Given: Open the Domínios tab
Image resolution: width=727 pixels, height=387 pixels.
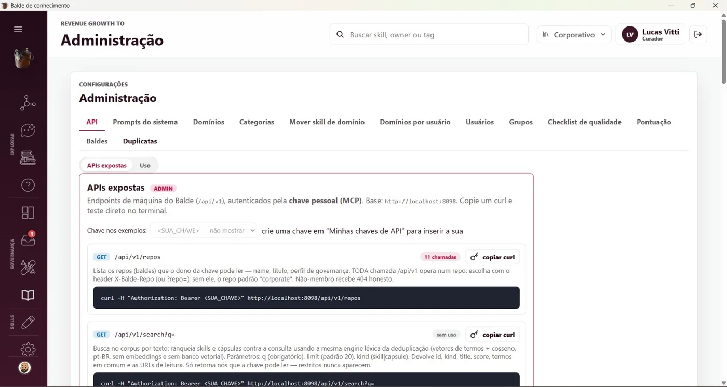Looking at the screenshot, I should pos(209,122).
